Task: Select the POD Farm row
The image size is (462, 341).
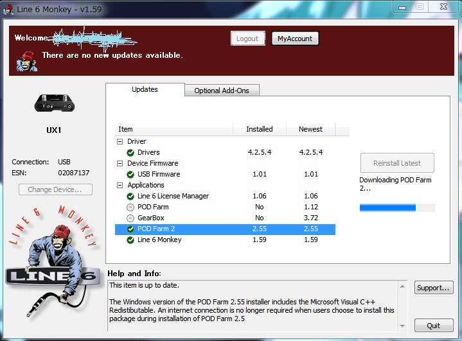Action: coord(225,207)
